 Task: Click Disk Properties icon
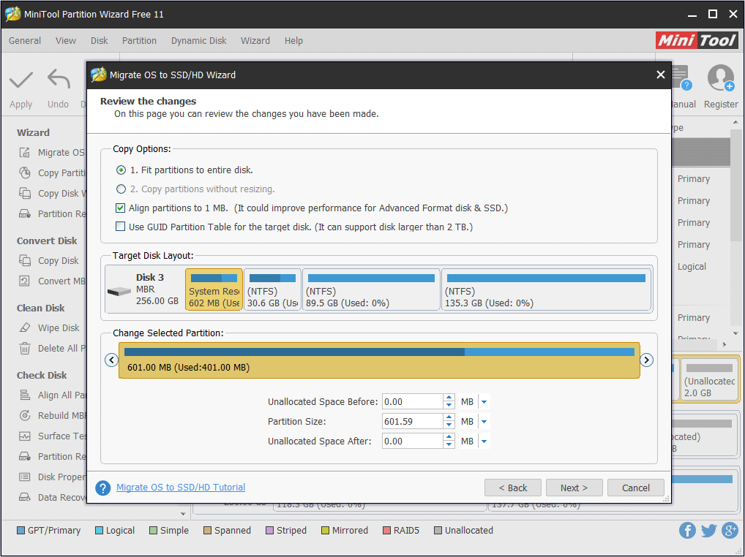pyautogui.click(x=25, y=477)
